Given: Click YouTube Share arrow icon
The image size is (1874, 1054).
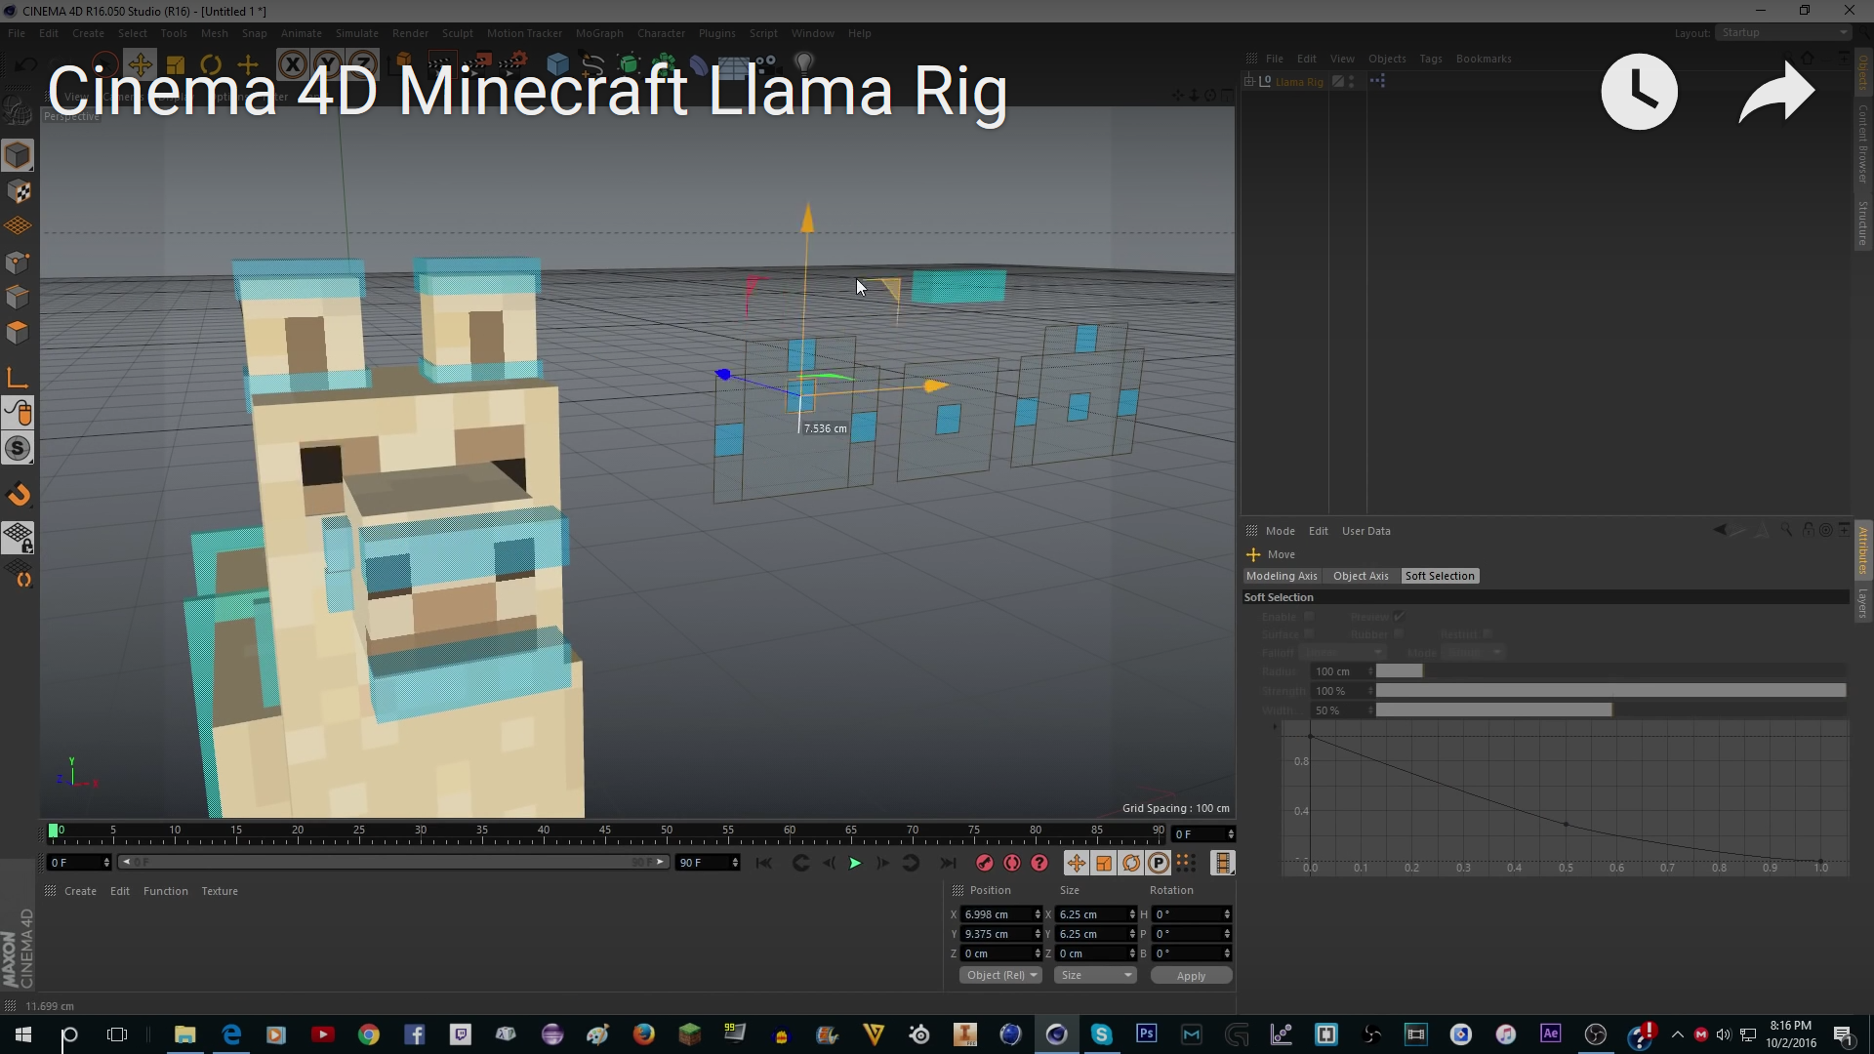Looking at the screenshot, I should click(x=1776, y=92).
